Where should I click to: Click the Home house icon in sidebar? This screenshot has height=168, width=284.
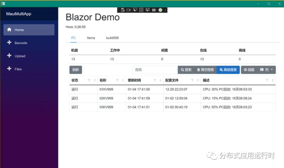pos(9,29)
